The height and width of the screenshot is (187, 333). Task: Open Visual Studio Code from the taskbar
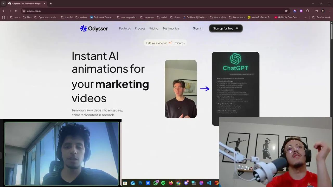pos(209,183)
